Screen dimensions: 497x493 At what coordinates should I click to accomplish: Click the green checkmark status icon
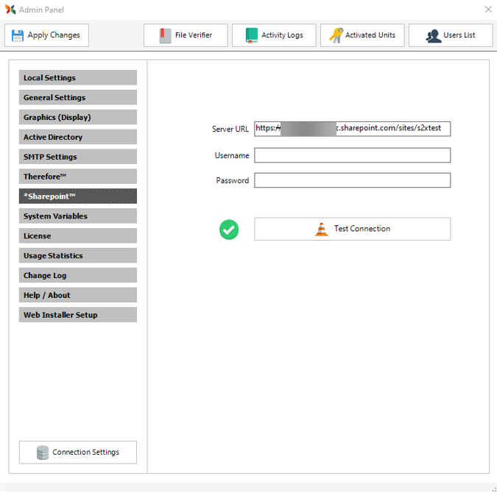229,230
